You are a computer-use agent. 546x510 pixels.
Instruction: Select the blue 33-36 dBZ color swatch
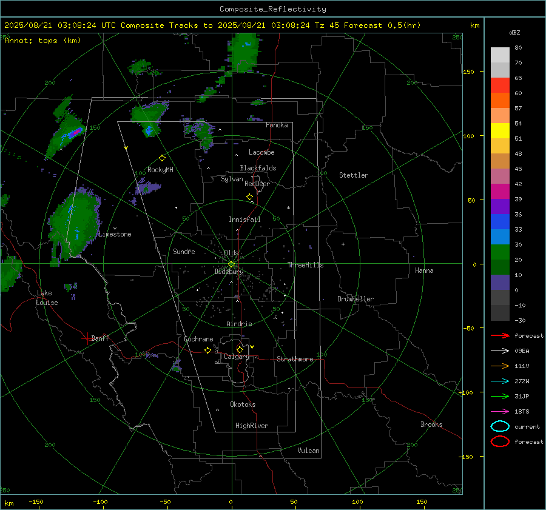pos(500,222)
